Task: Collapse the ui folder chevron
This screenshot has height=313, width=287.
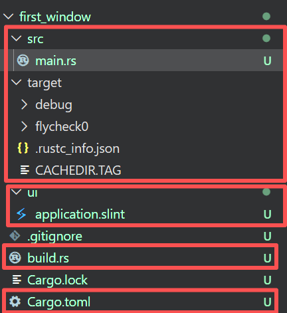Action: click(x=16, y=192)
